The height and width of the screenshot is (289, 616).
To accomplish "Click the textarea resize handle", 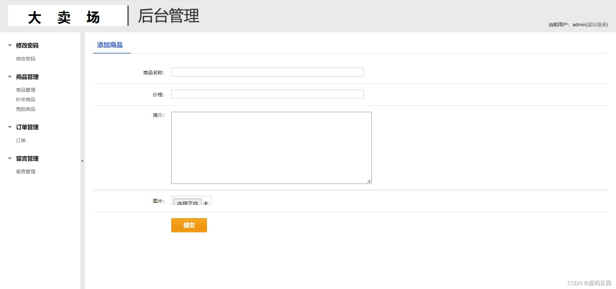I will point(369,181).
